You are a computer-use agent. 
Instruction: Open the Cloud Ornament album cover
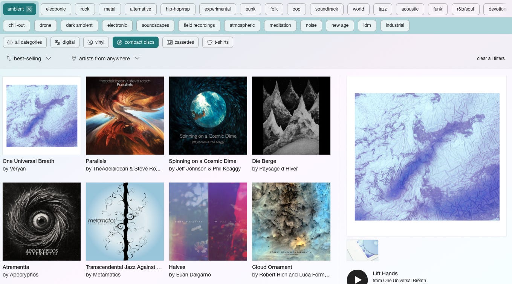point(291,221)
